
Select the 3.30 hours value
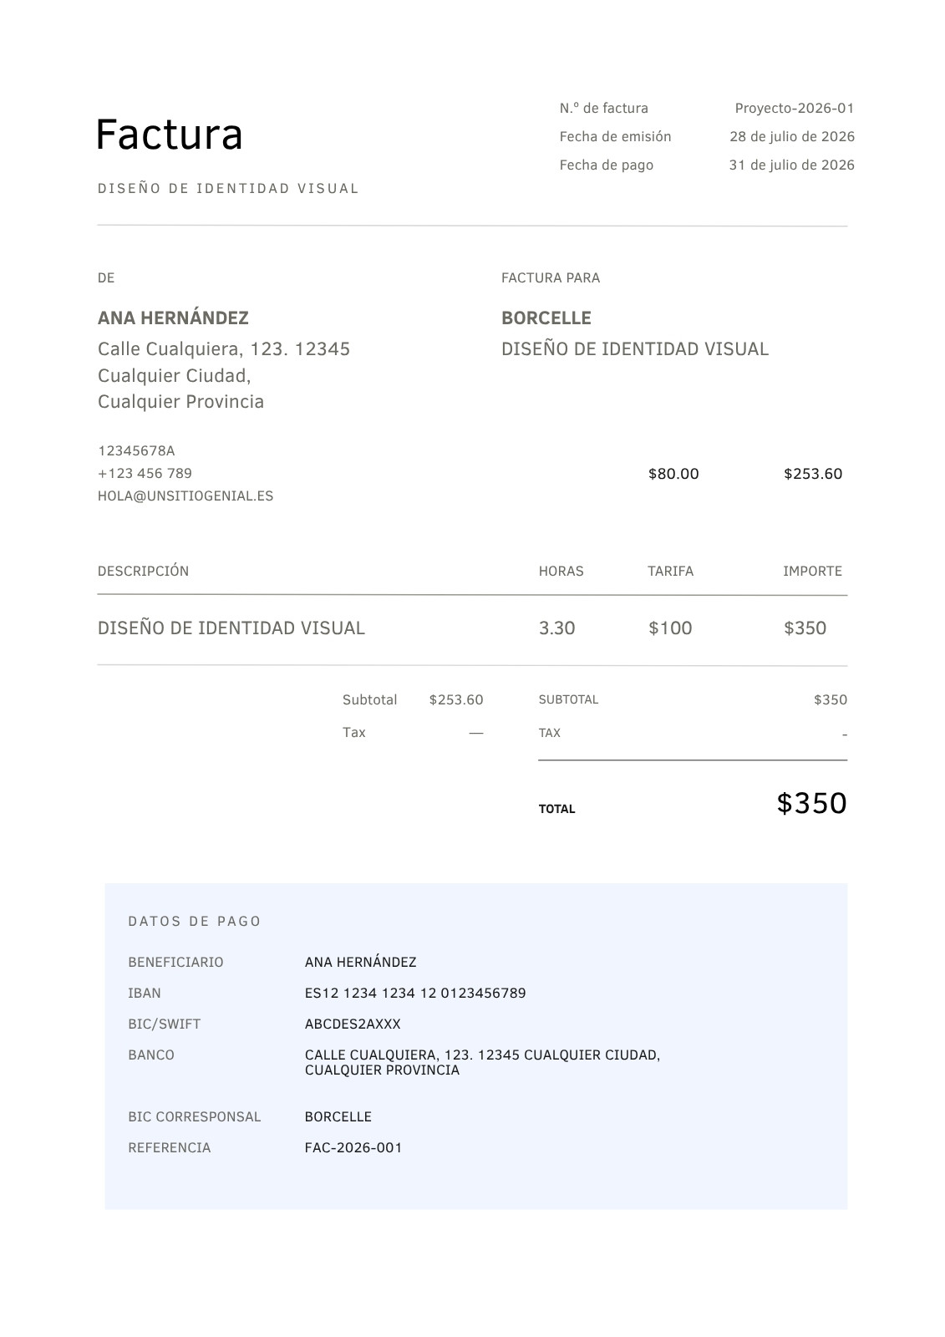pyautogui.click(x=556, y=628)
